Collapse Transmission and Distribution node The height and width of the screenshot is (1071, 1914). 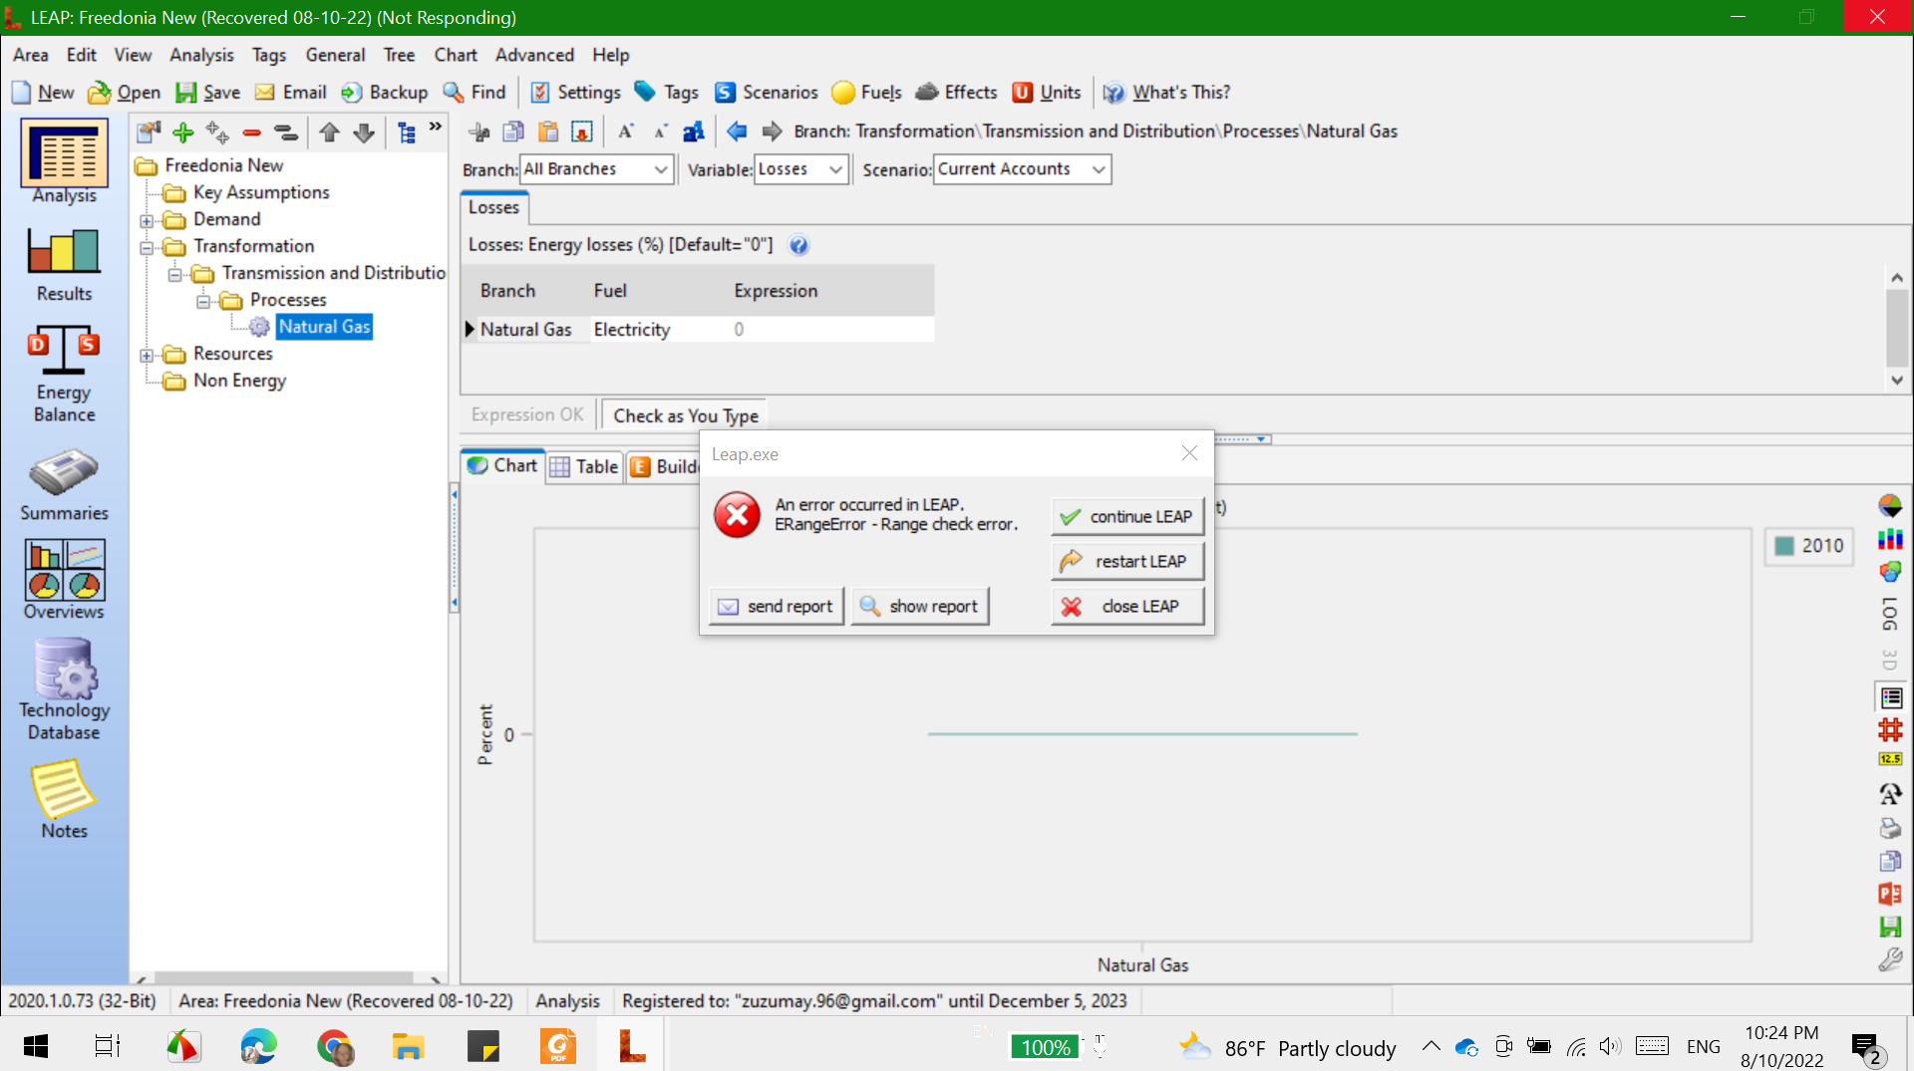tap(174, 274)
